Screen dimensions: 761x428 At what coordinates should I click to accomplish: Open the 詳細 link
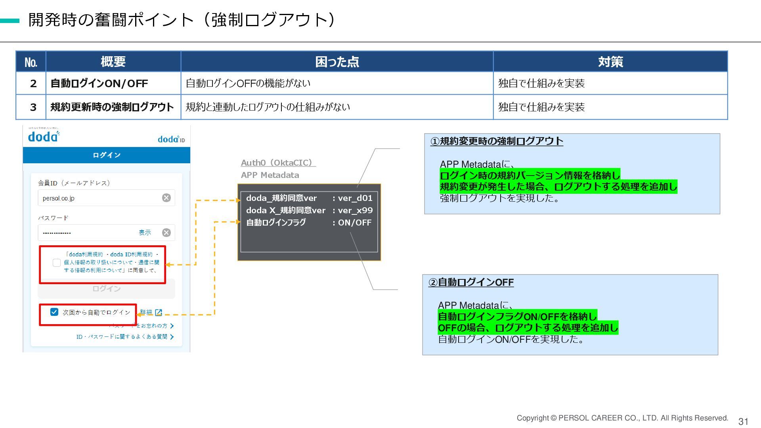click(x=146, y=312)
